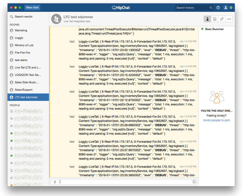Click the message with timestamp 01:23:28.686000Z
The image size is (243, 196).
coord(124,125)
